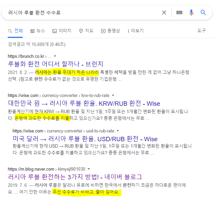The width and height of the screenshot is (215, 200).
Task: Click the 2021. 8. 2. snippet date
Action: [x=18, y=72]
